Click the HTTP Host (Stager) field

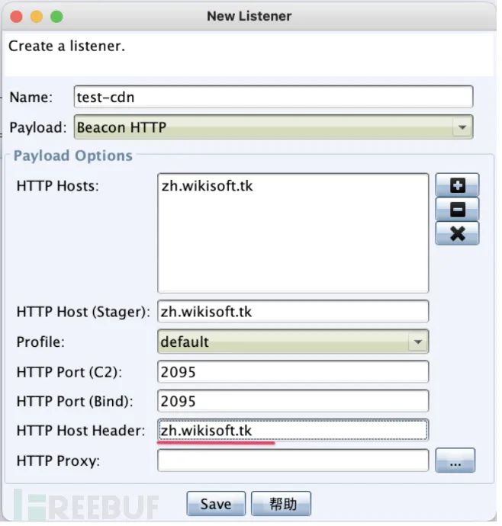[x=293, y=312]
